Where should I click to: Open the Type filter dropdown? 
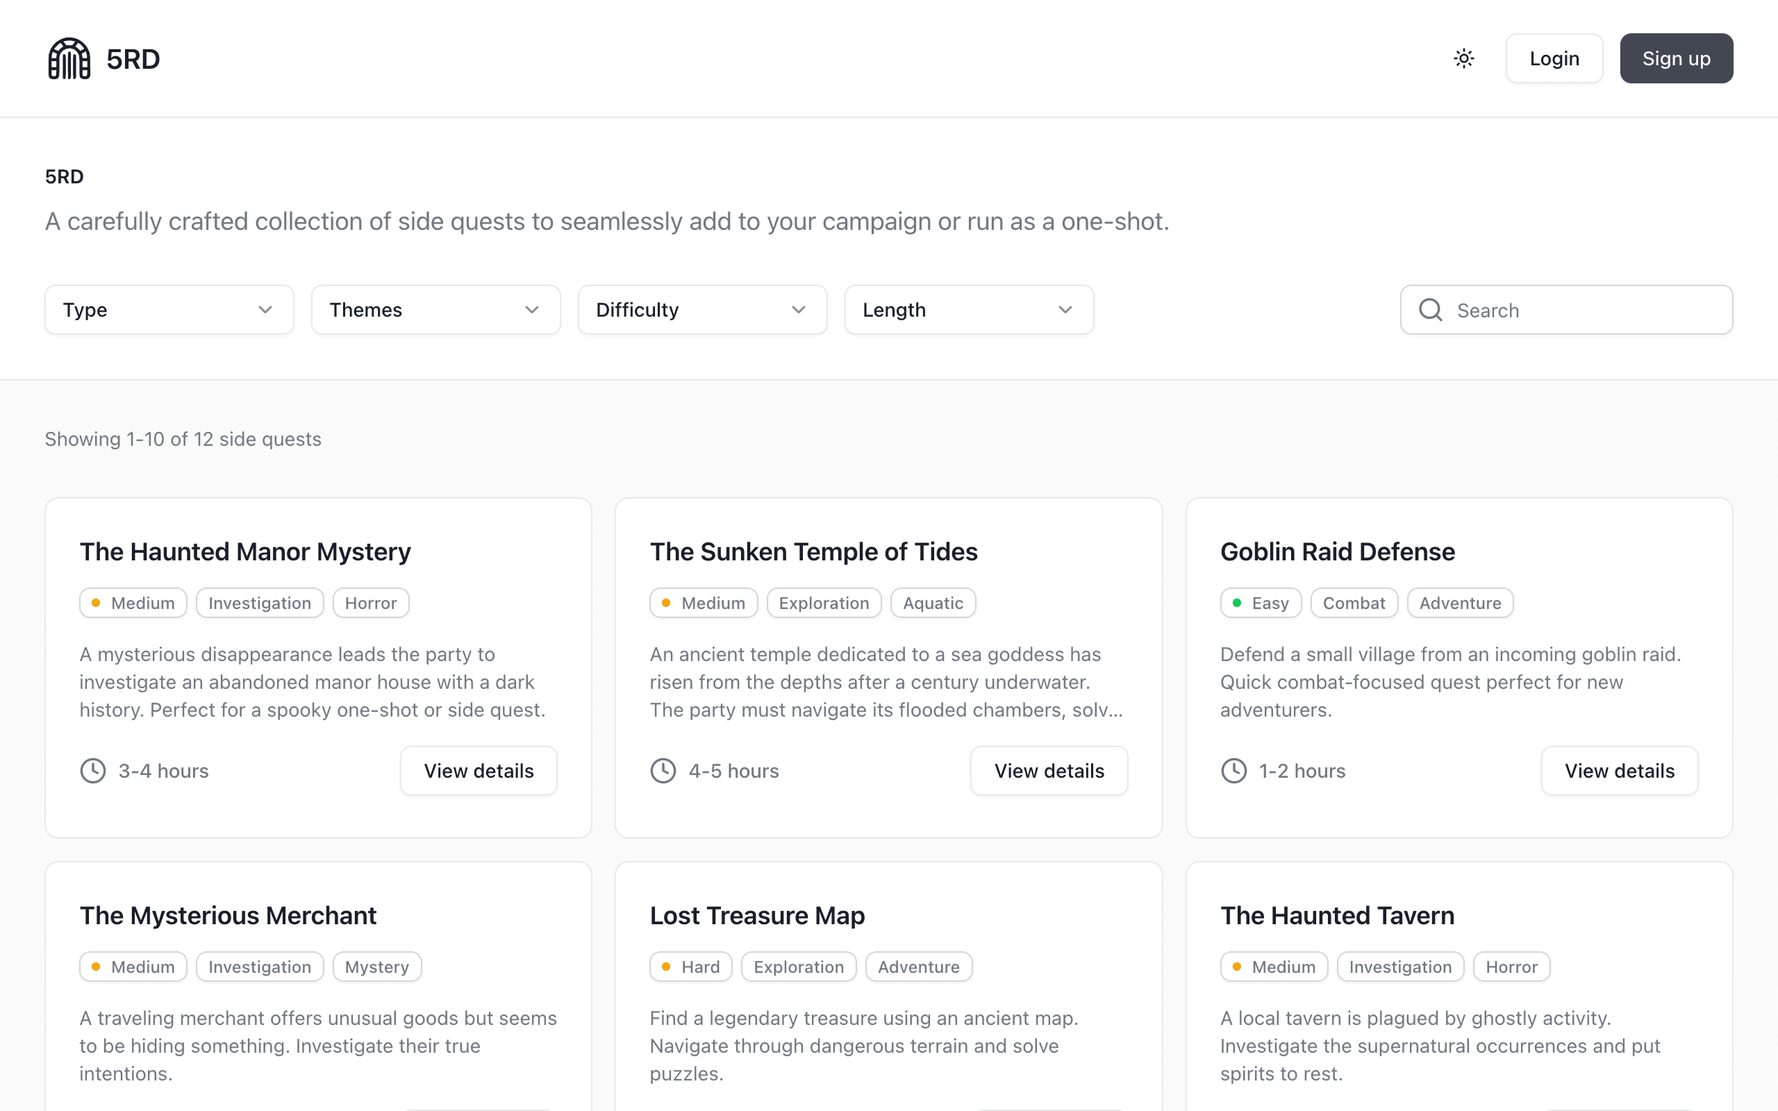[169, 310]
